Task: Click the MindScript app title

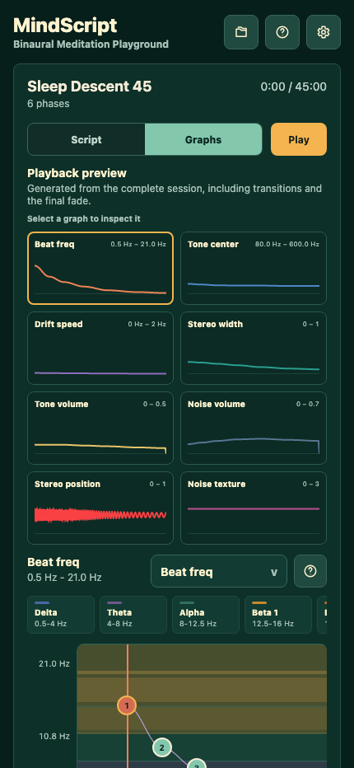Action: click(65, 25)
